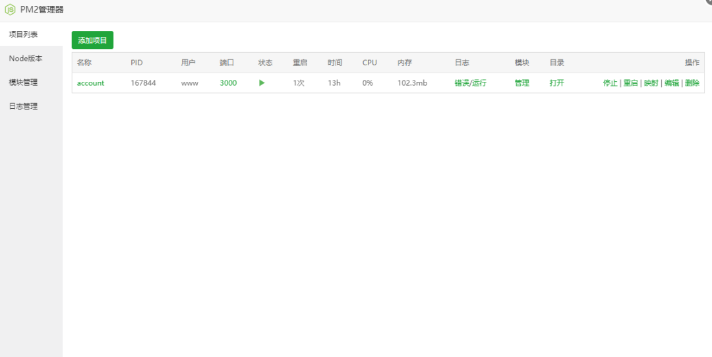
Task: Click the PM2管理器 window title
Action: (x=42, y=9)
